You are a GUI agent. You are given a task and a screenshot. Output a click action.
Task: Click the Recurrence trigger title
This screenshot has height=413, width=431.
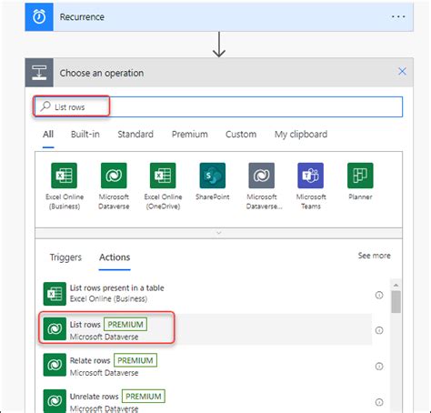click(82, 17)
